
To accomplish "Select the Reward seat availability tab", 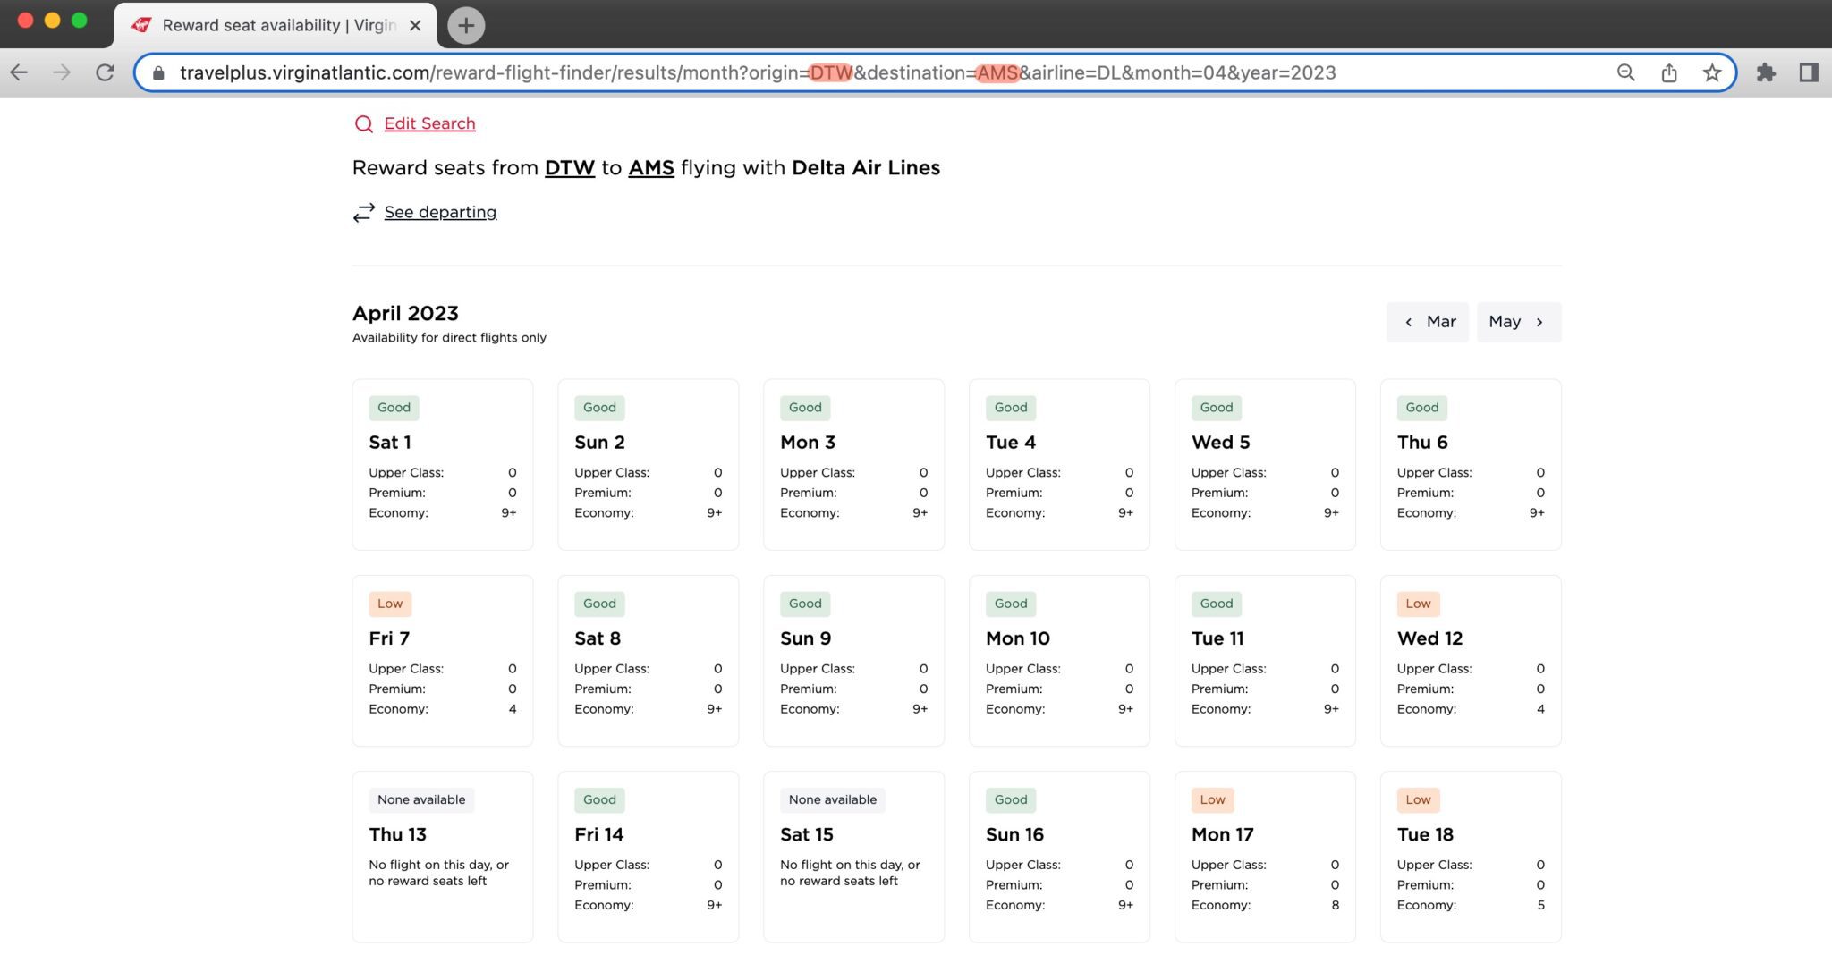I will [268, 25].
